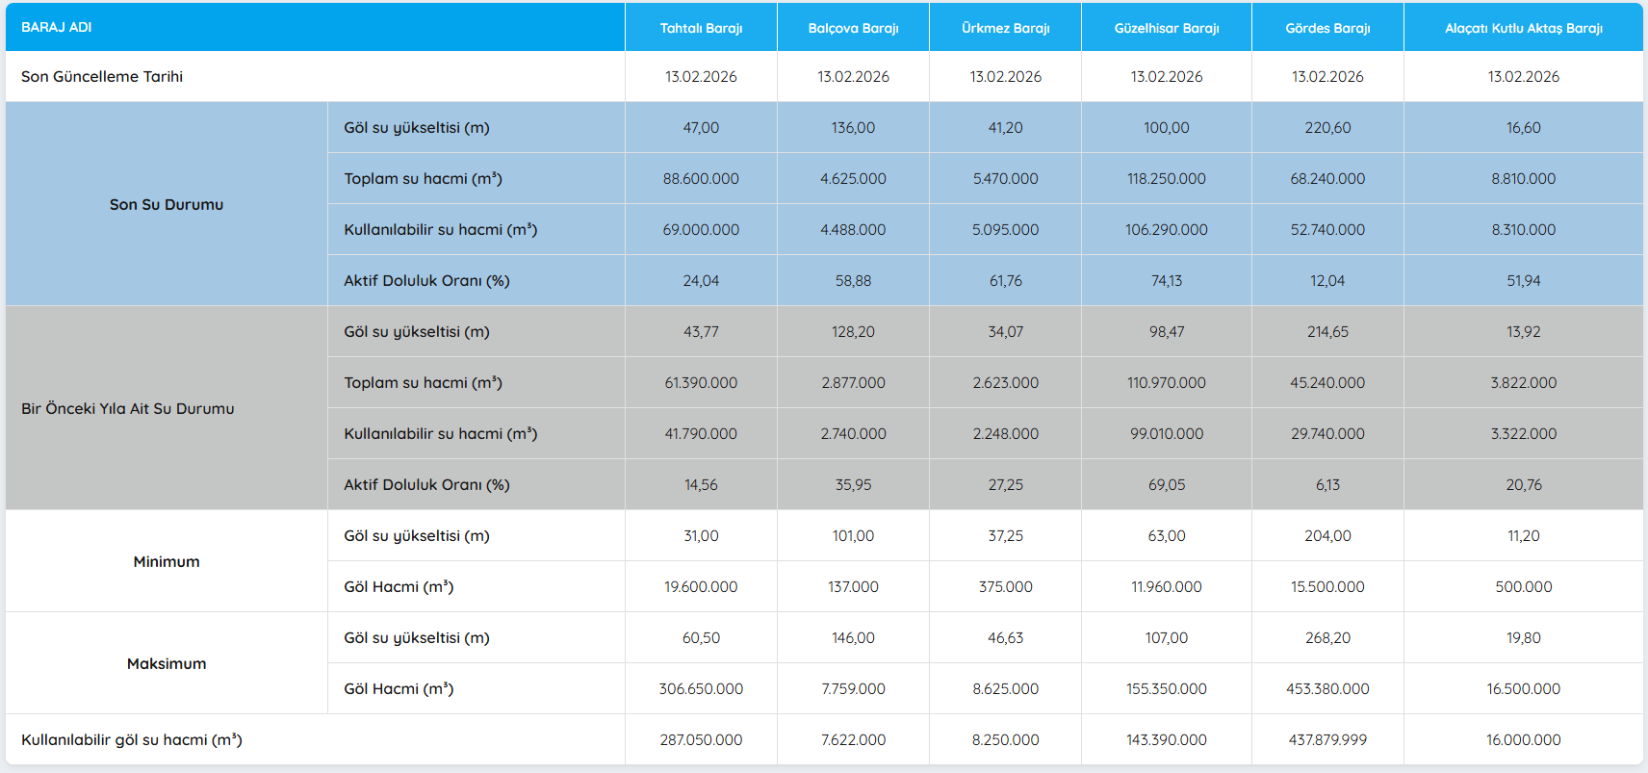This screenshot has width=1648, height=773.
Task: Select the Alaçatı Kutlu Aktaş Barajı header
Action: [x=1523, y=28]
